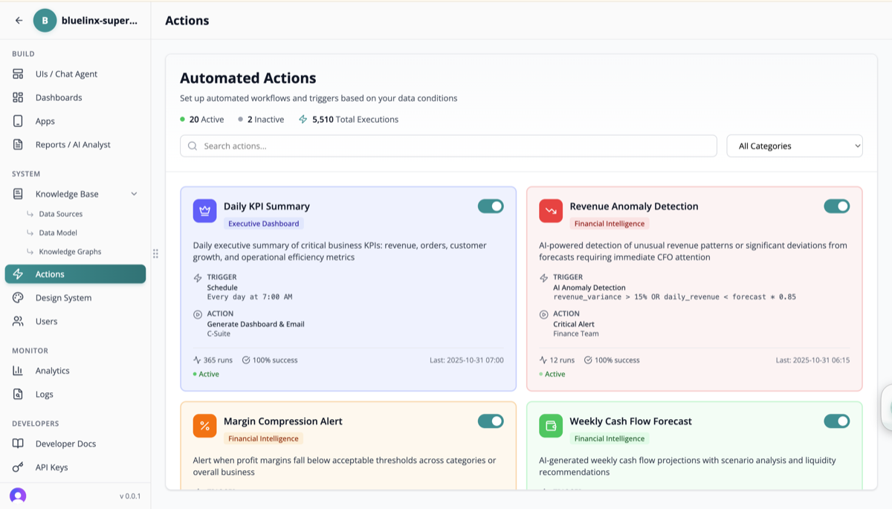Click the bluelinx-super workspace name
The width and height of the screenshot is (892, 509).
(x=100, y=21)
